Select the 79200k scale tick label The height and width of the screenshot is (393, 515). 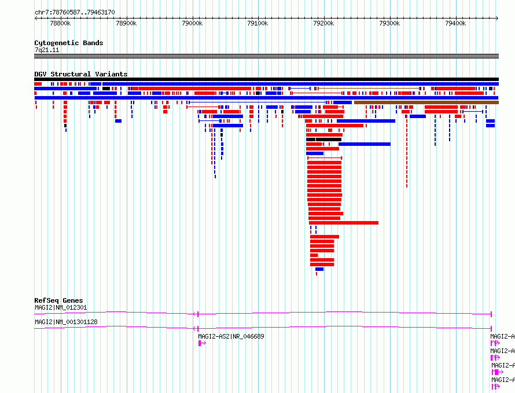[x=324, y=23]
